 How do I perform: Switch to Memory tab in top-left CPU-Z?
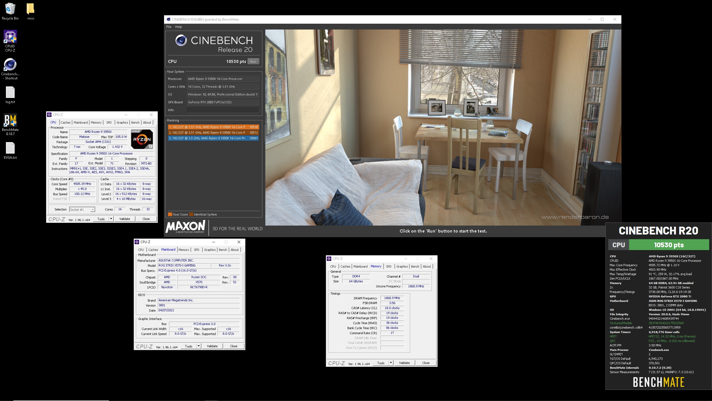96,123
